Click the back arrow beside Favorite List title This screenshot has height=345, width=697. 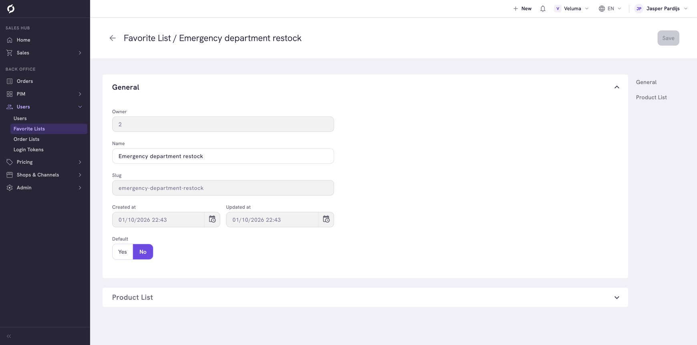(113, 38)
